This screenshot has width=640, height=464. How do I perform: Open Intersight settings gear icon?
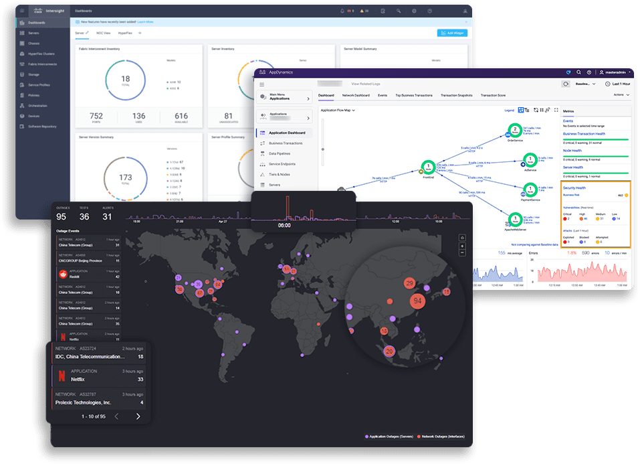click(415, 11)
